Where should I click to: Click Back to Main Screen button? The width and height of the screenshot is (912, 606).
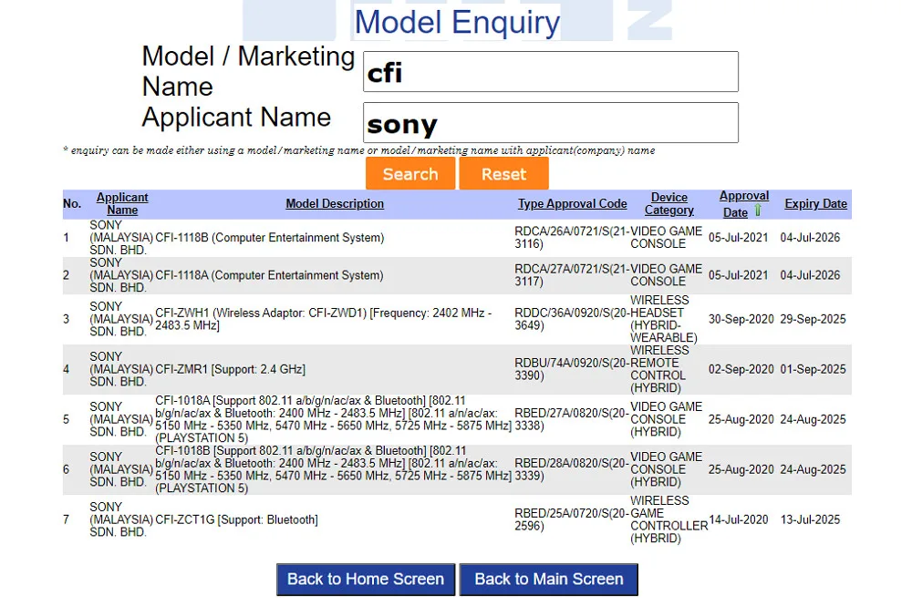548,580
